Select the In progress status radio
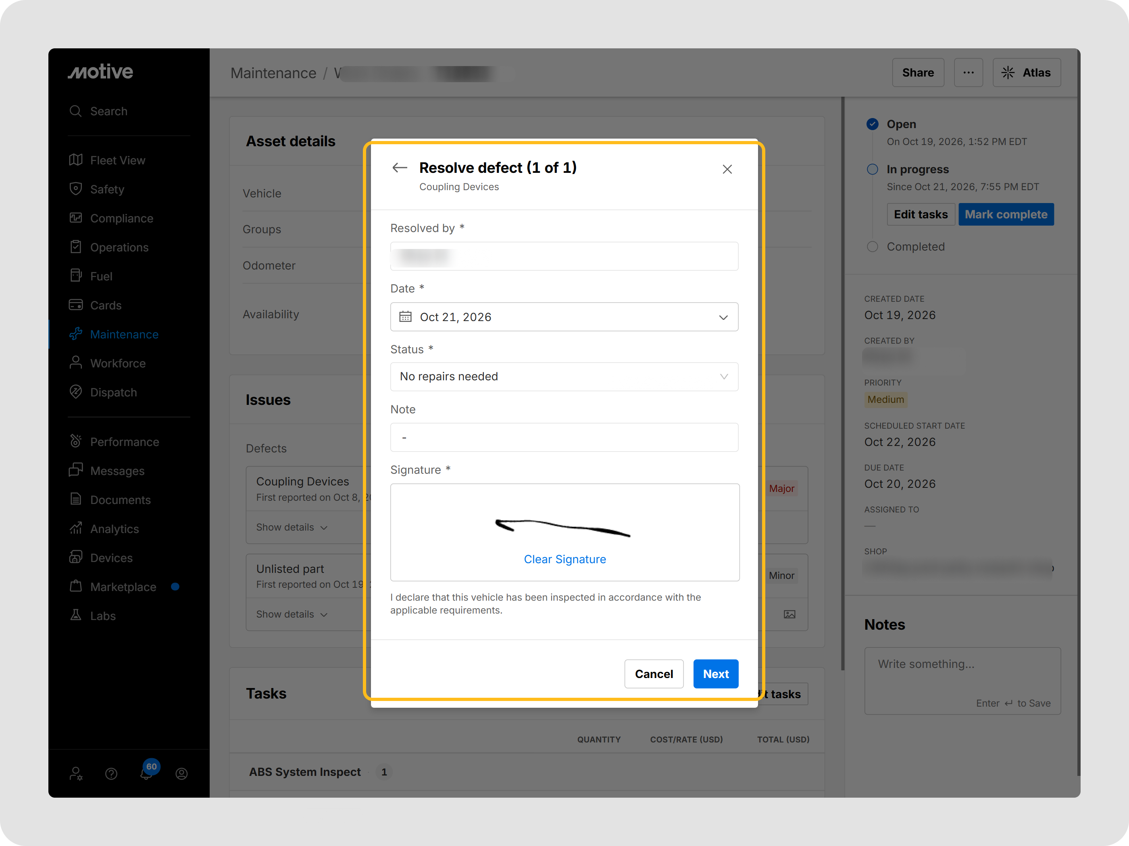Screen dimensions: 1129x846 click(872, 169)
